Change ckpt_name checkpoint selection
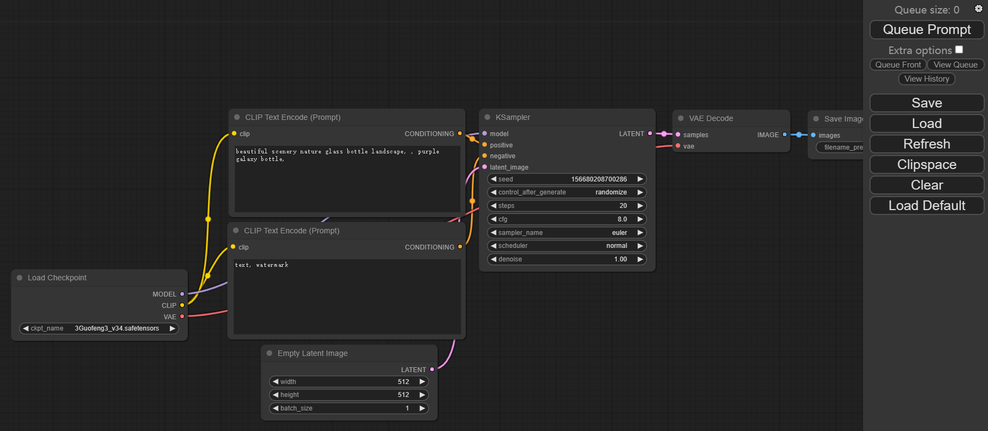This screenshot has width=988, height=431. click(99, 328)
